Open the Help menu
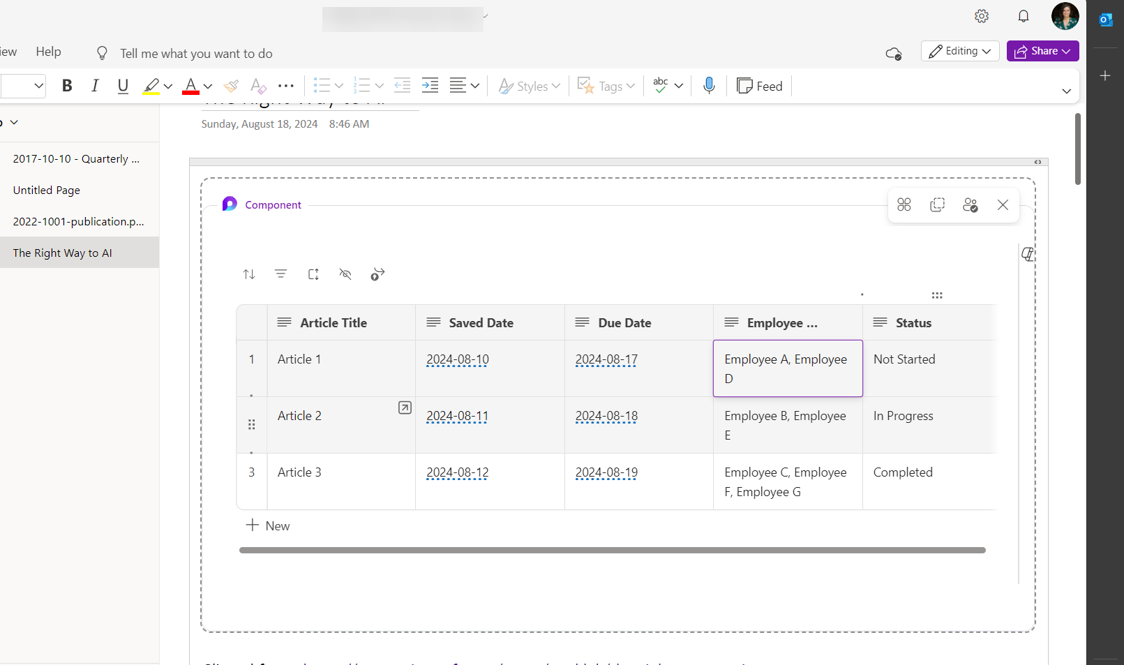1124x665 pixels. pyautogui.click(x=48, y=51)
